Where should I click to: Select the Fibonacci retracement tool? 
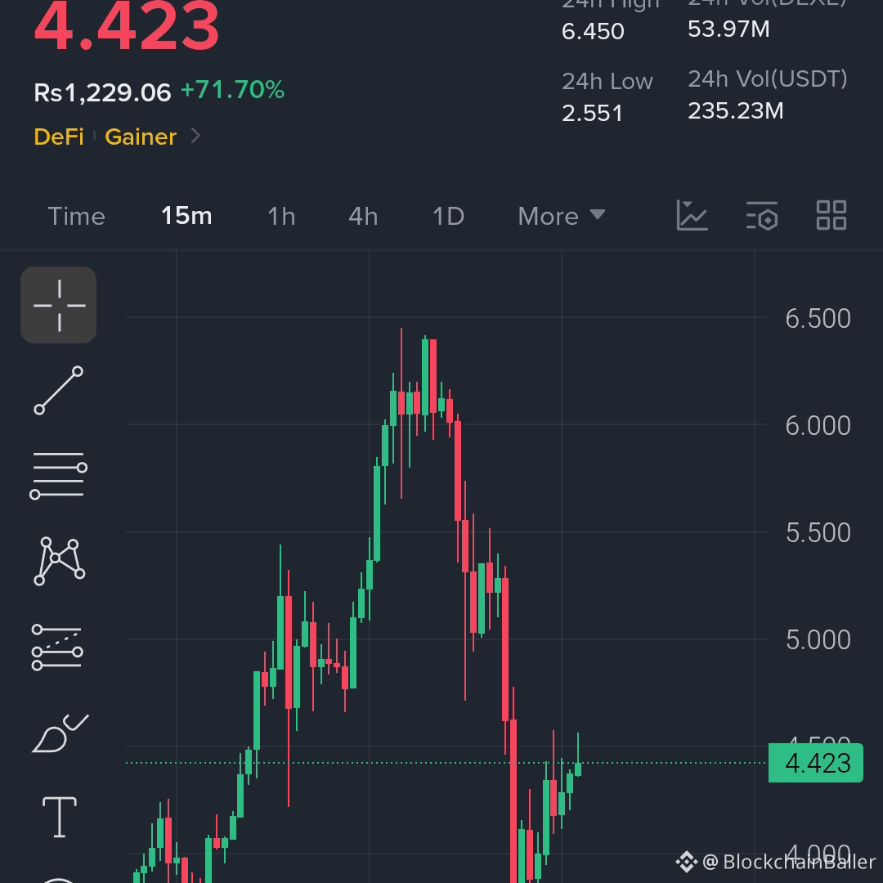pyautogui.click(x=57, y=647)
